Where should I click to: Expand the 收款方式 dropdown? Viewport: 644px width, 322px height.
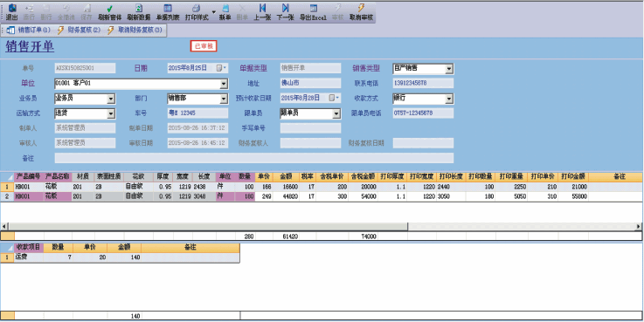click(x=449, y=99)
